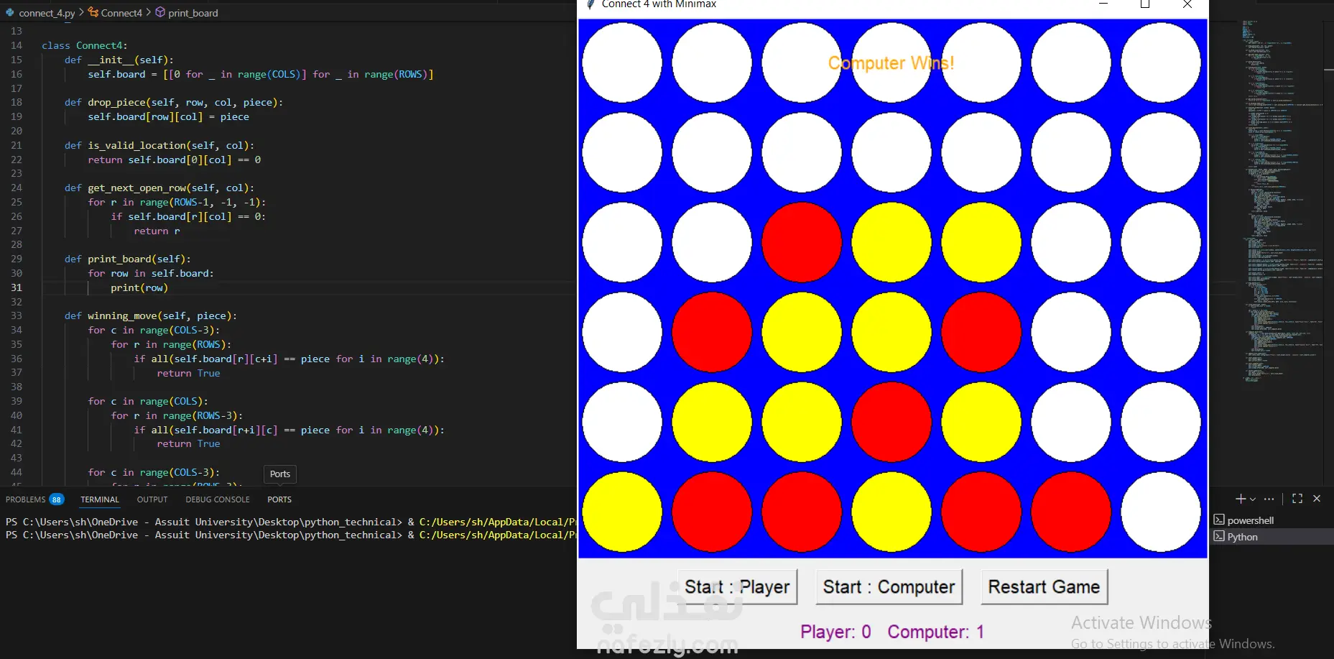The image size is (1334, 659).
Task: Click the "return r" code line
Action: coord(157,231)
